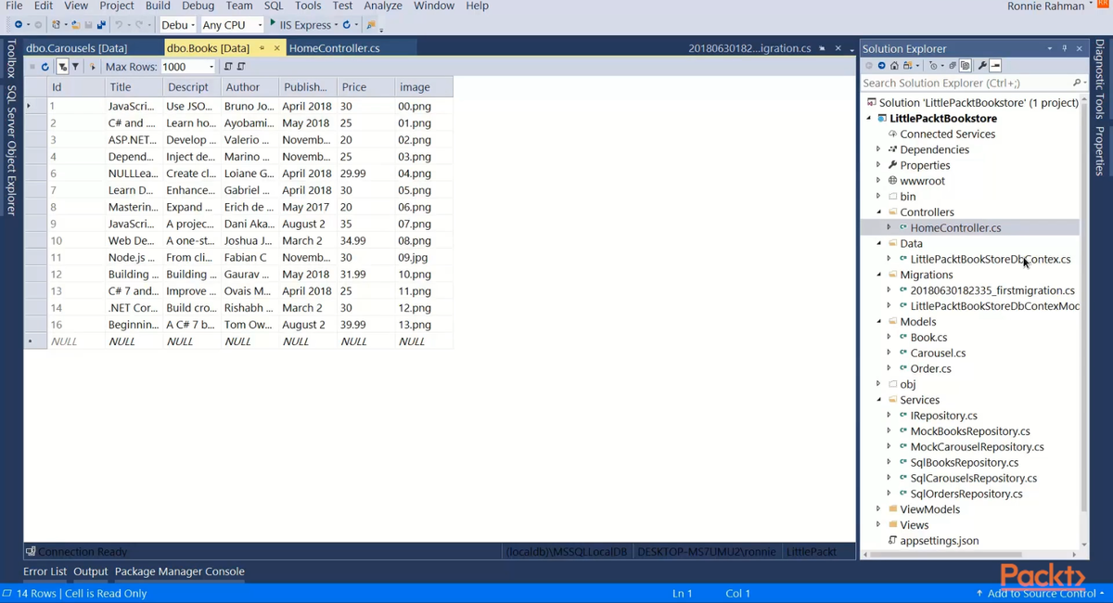Click Undo icon in main toolbar
Image resolution: width=1113 pixels, height=603 pixels.
point(119,25)
